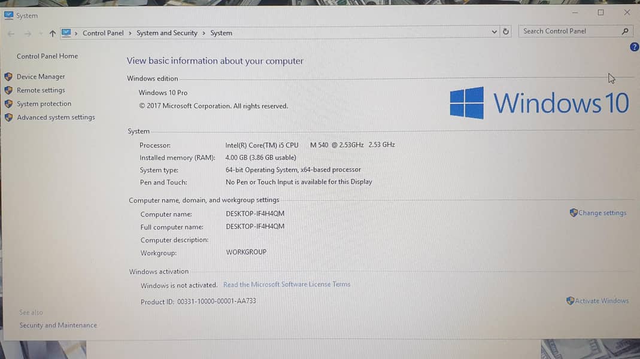640x359 pixels.
Task: Close the System window
Action: tap(627, 13)
